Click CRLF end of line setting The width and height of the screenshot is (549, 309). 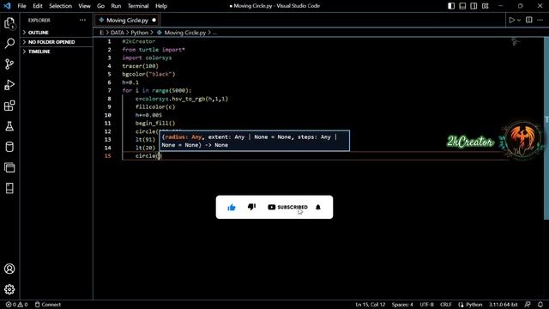click(446, 305)
